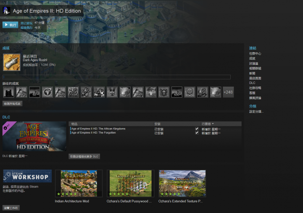The image size is (303, 213).
Task: Open the 討論區 discussions link
Action: pyautogui.click(x=253, y=63)
